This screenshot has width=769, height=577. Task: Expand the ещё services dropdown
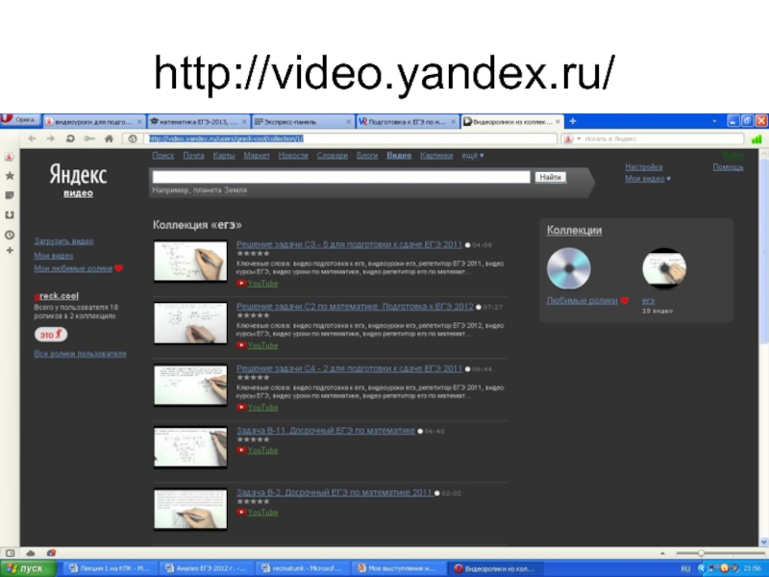click(472, 156)
